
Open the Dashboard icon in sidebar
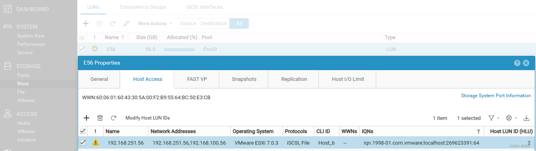[x=7, y=9]
